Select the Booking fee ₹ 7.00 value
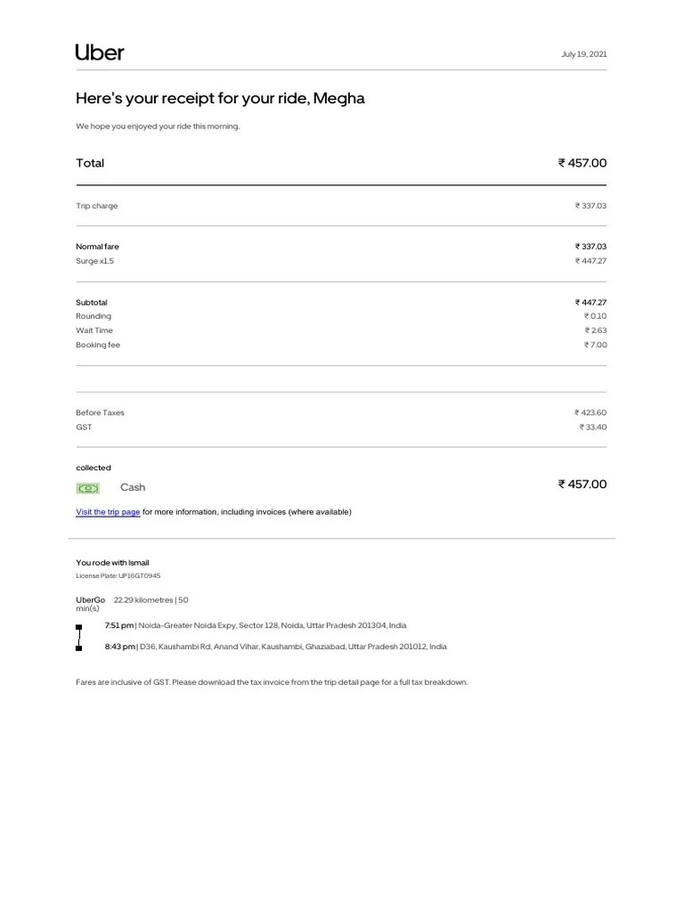The image size is (684, 912). 595,345
